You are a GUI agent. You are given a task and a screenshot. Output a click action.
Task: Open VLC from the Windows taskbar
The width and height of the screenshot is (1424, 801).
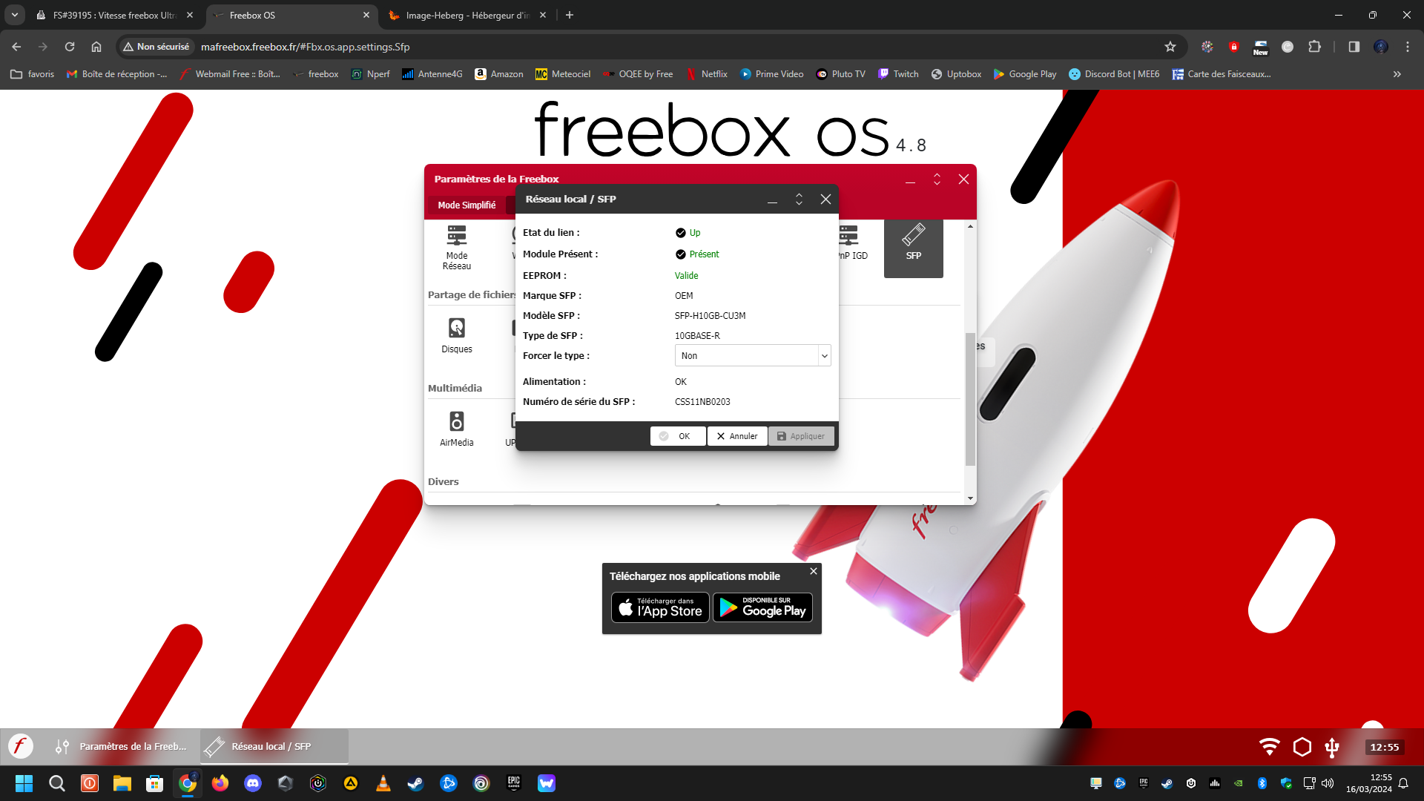(383, 783)
